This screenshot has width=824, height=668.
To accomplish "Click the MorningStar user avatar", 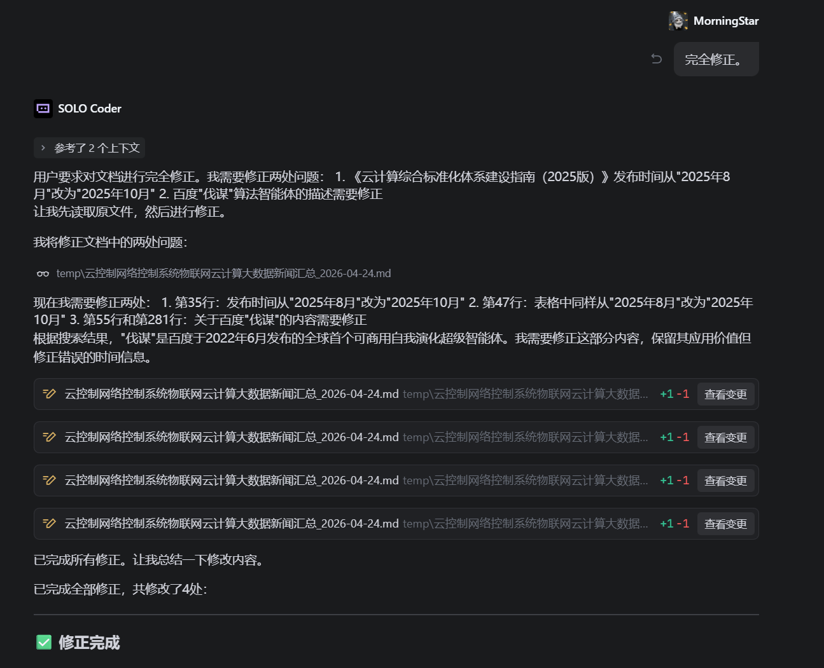I will pyautogui.click(x=678, y=21).
